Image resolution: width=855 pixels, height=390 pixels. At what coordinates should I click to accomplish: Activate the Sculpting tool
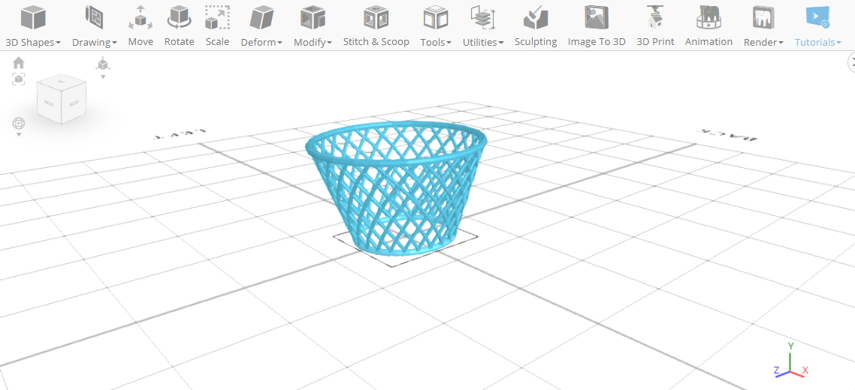pos(536,25)
